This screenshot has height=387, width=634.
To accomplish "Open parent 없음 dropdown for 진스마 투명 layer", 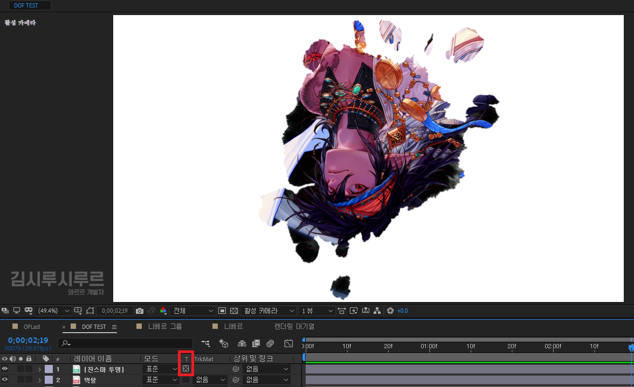I will click(267, 369).
